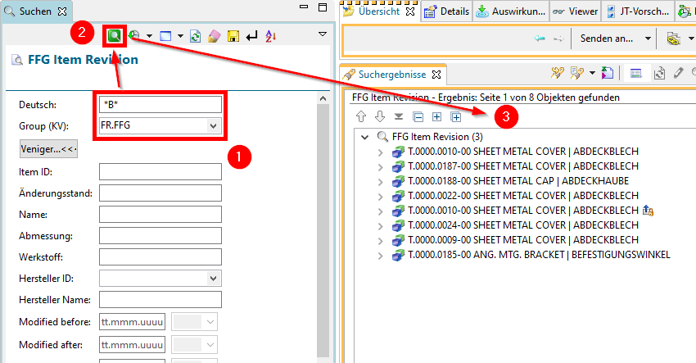Open the Senden an... dropdown
The image size is (696, 363).
click(x=648, y=39)
